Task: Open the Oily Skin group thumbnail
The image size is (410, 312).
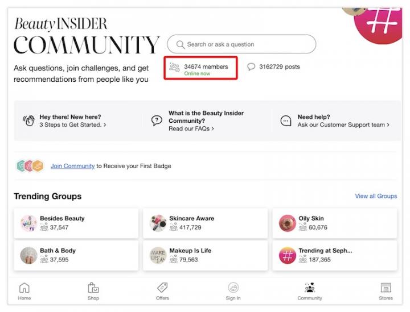Action: (x=288, y=223)
